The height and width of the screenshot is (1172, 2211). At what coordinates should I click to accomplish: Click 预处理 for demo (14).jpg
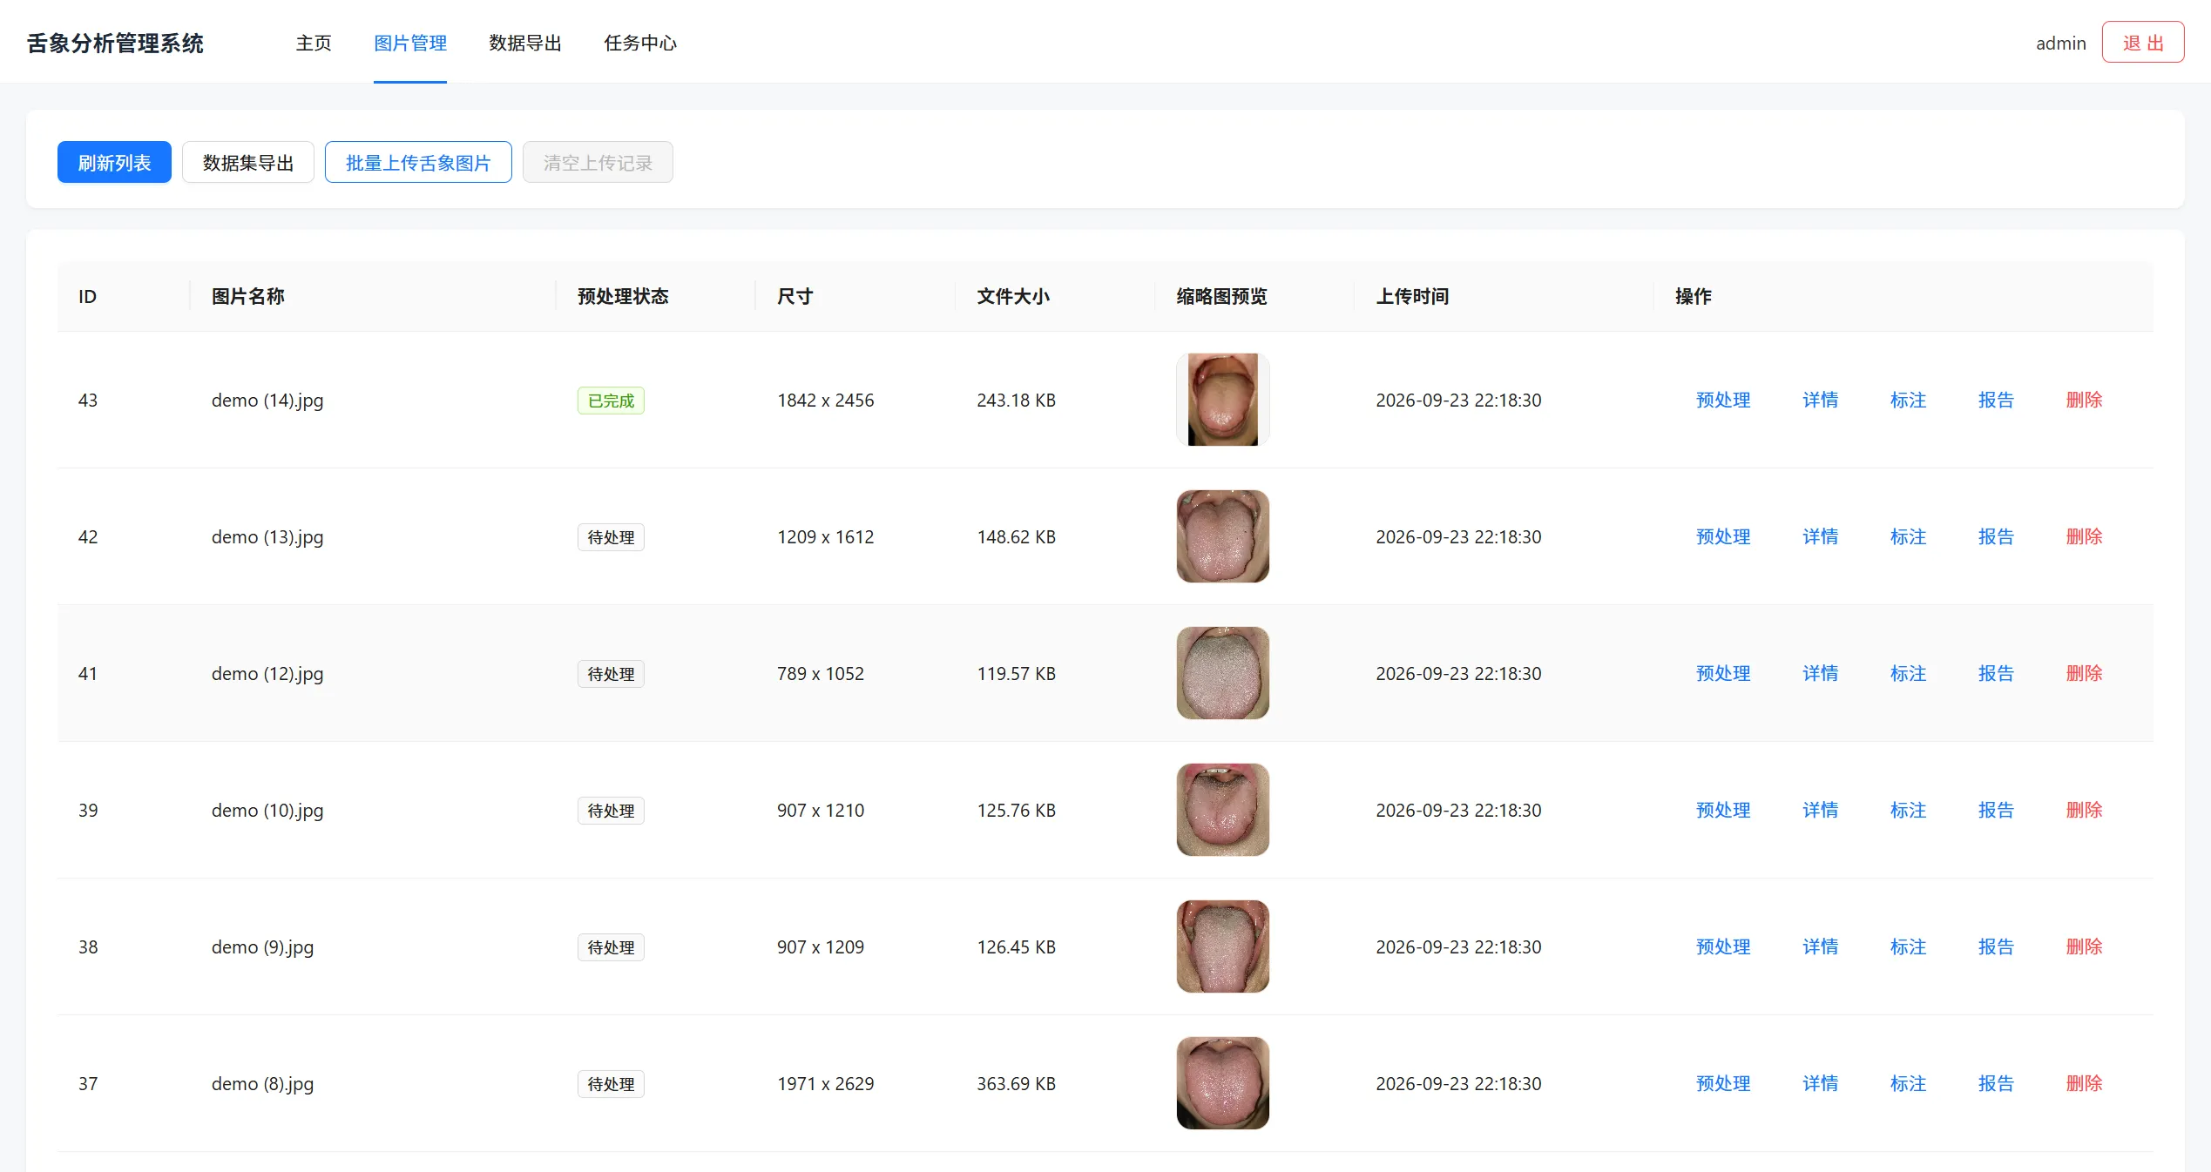point(1723,400)
